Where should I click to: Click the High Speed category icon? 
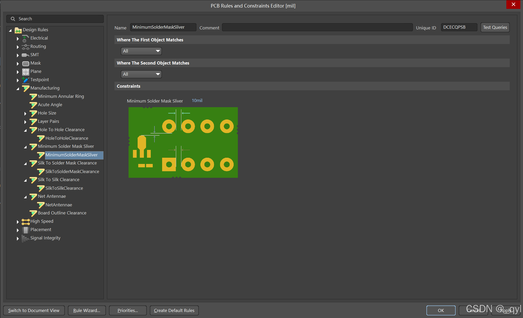point(25,221)
